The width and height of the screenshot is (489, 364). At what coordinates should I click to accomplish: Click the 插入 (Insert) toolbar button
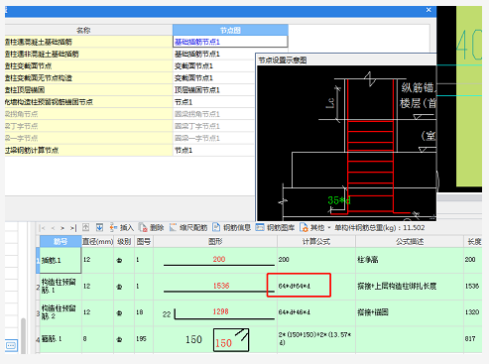tap(122, 227)
